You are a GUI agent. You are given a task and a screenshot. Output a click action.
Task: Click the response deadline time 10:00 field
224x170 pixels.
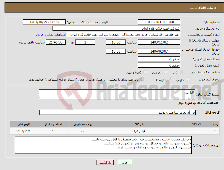tap(116, 42)
